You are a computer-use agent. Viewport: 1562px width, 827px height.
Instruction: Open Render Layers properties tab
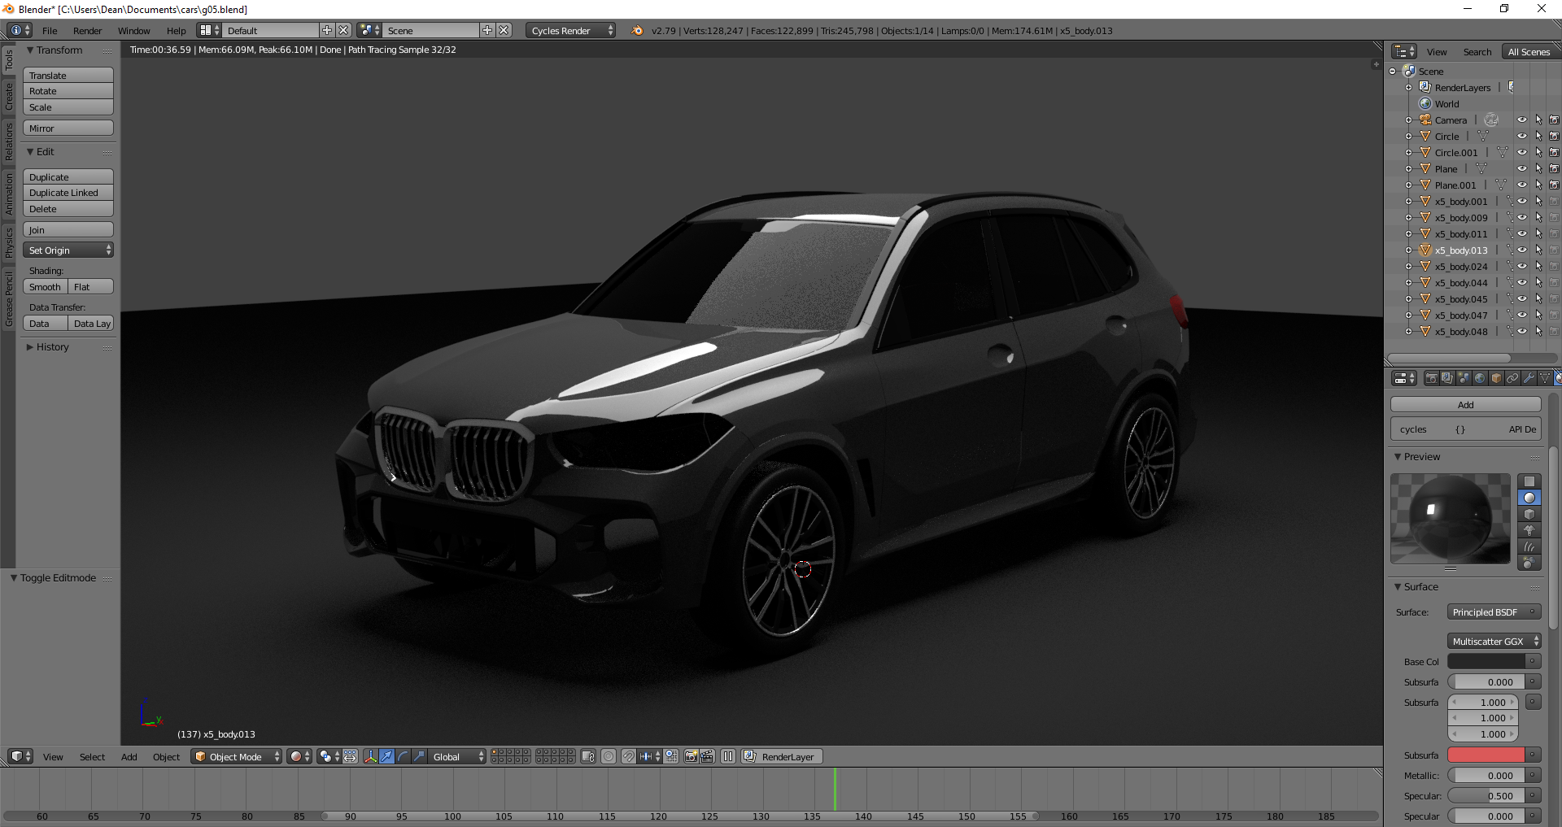point(1448,378)
